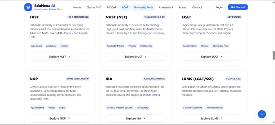Click the Intelligence tag
This screenshot has width=275, height=125.
pyautogui.click(x=146, y=46)
